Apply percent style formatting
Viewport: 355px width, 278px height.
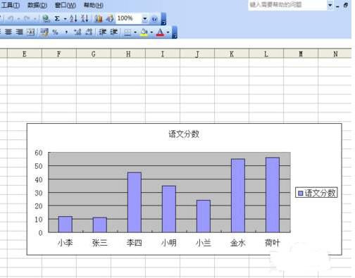pyautogui.click(x=55, y=32)
